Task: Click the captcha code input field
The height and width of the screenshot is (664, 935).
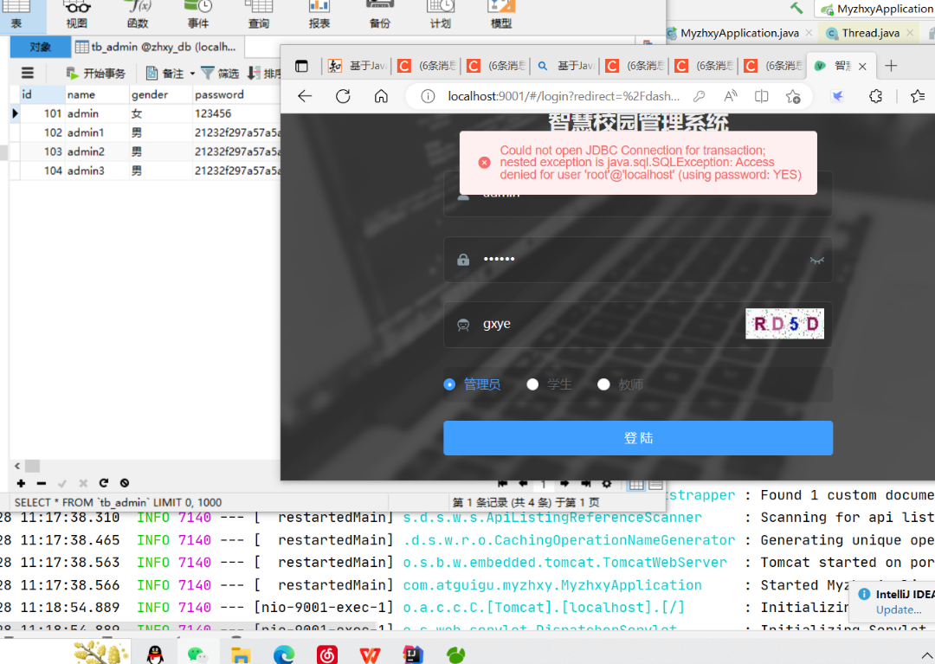Action: click(x=606, y=324)
